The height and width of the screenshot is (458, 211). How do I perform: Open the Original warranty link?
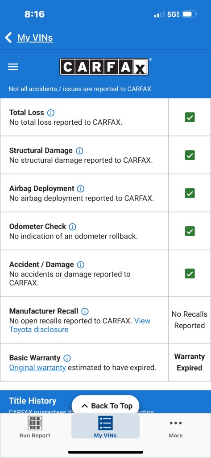coord(37,368)
